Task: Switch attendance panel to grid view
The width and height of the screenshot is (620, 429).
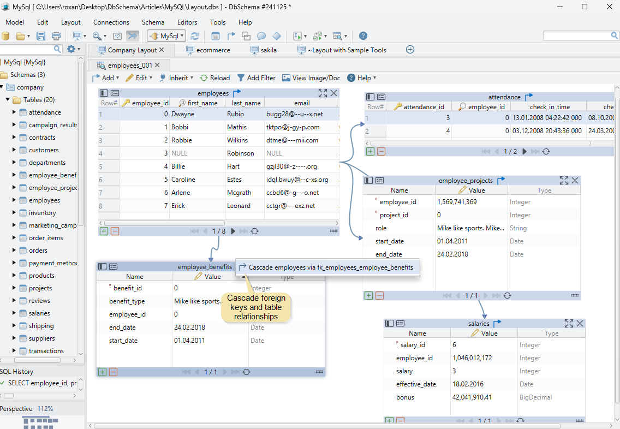Action: pyautogui.click(x=370, y=97)
